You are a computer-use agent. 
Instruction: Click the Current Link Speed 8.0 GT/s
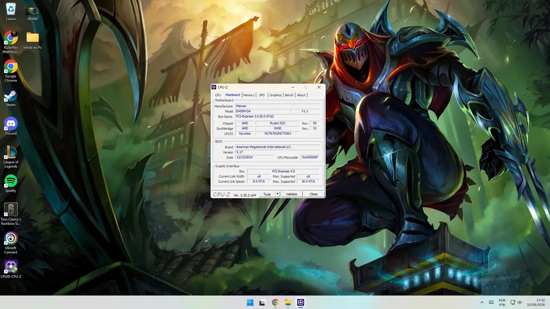[x=259, y=182]
